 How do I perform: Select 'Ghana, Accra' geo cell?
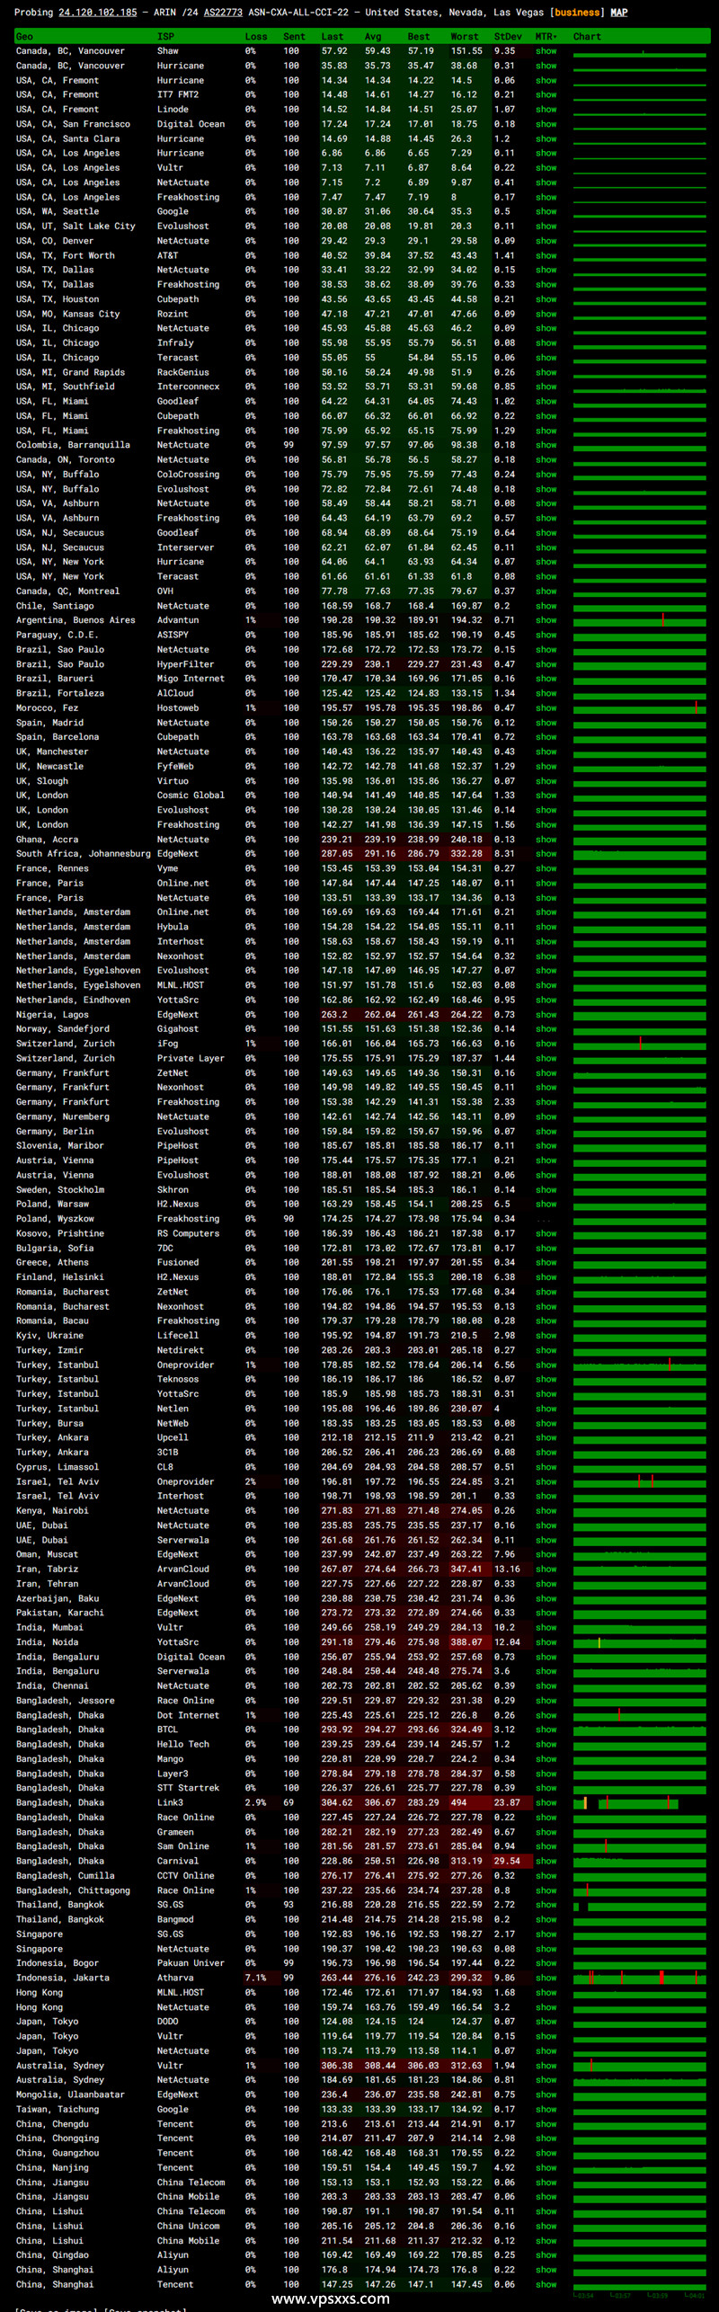click(47, 840)
